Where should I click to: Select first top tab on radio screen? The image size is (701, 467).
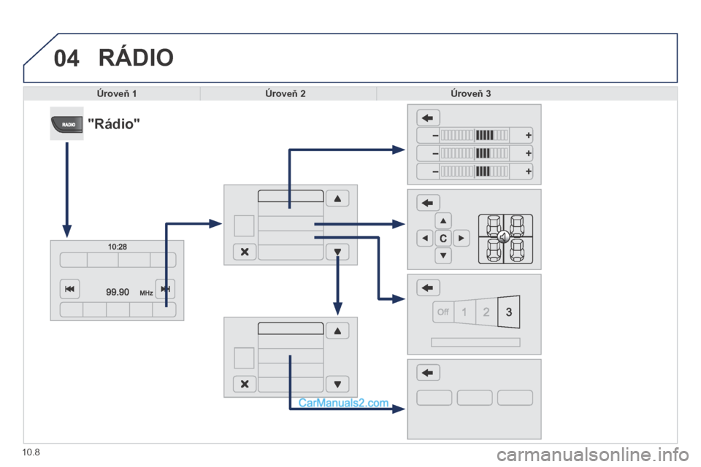tap(73, 260)
